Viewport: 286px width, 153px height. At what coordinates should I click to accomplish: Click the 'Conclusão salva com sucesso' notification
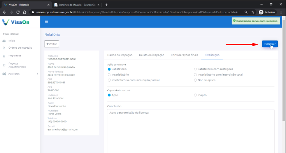[256, 21]
